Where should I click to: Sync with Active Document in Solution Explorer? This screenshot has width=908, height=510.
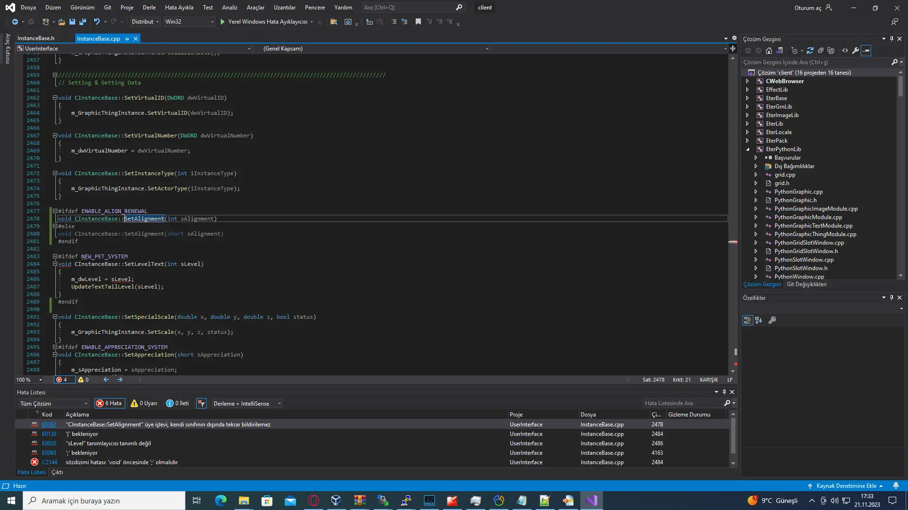click(x=810, y=51)
